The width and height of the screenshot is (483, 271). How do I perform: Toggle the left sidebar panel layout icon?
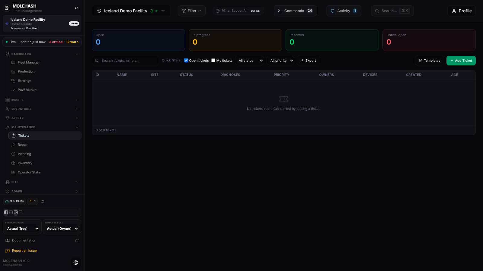point(6,212)
